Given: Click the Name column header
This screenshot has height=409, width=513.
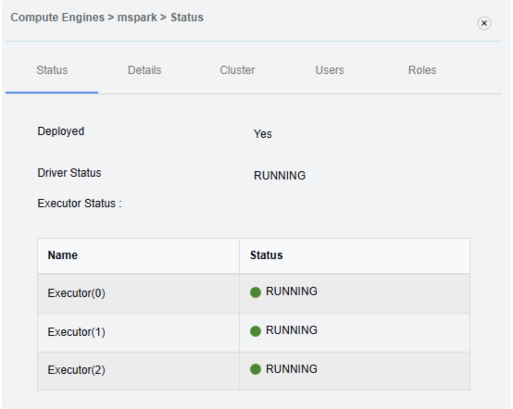Looking at the screenshot, I should pyautogui.click(x=63, y=255).
